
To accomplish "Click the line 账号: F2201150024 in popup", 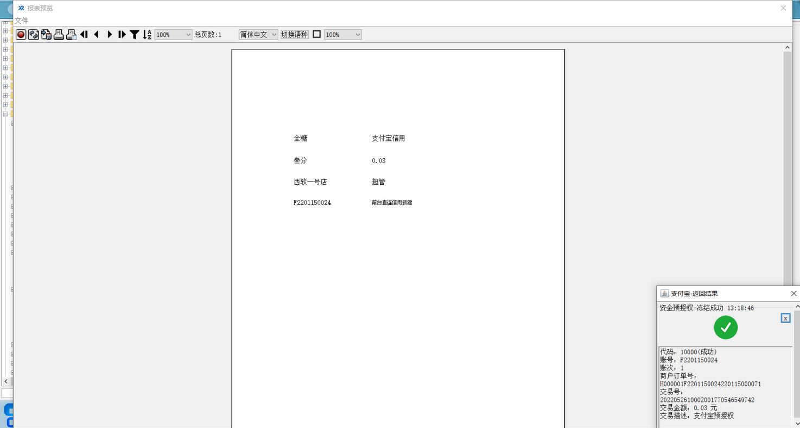I will coord(689,360).
